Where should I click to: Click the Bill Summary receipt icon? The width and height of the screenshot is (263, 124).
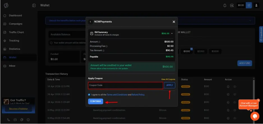[92, 33]
